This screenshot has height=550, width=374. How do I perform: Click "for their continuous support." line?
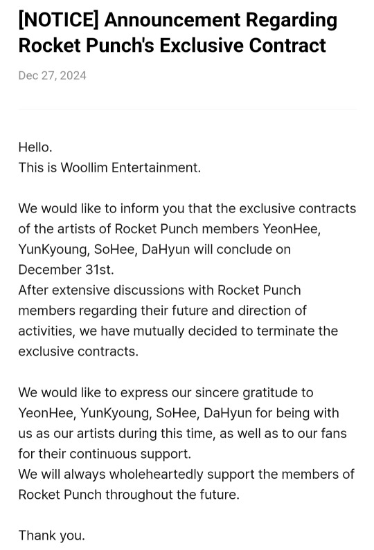pyautogui.click(x=105, y=454)
